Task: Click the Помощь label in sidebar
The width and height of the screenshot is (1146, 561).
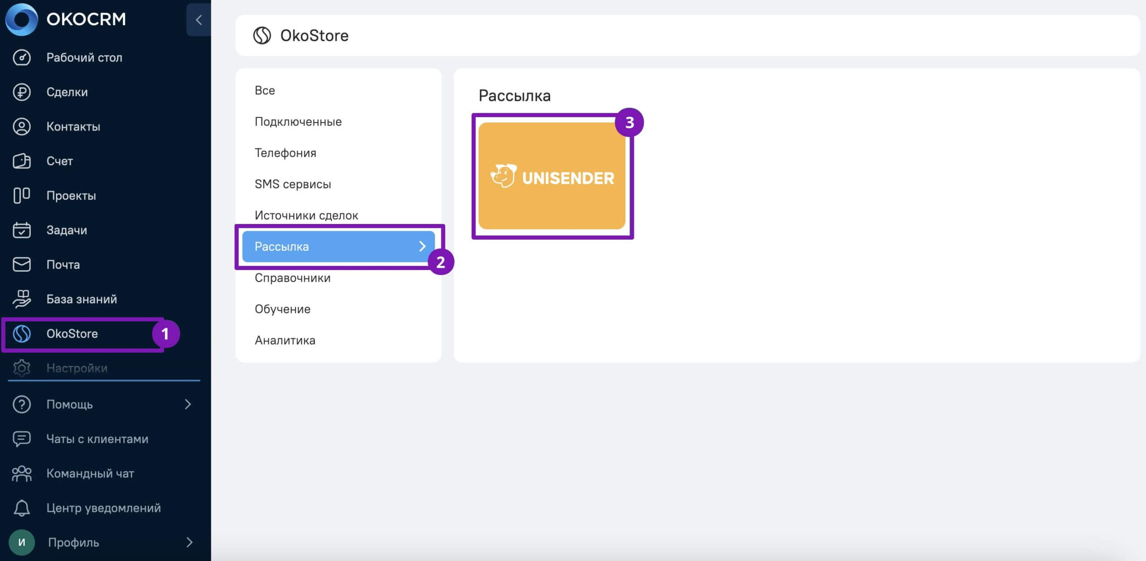Action: 69,405
